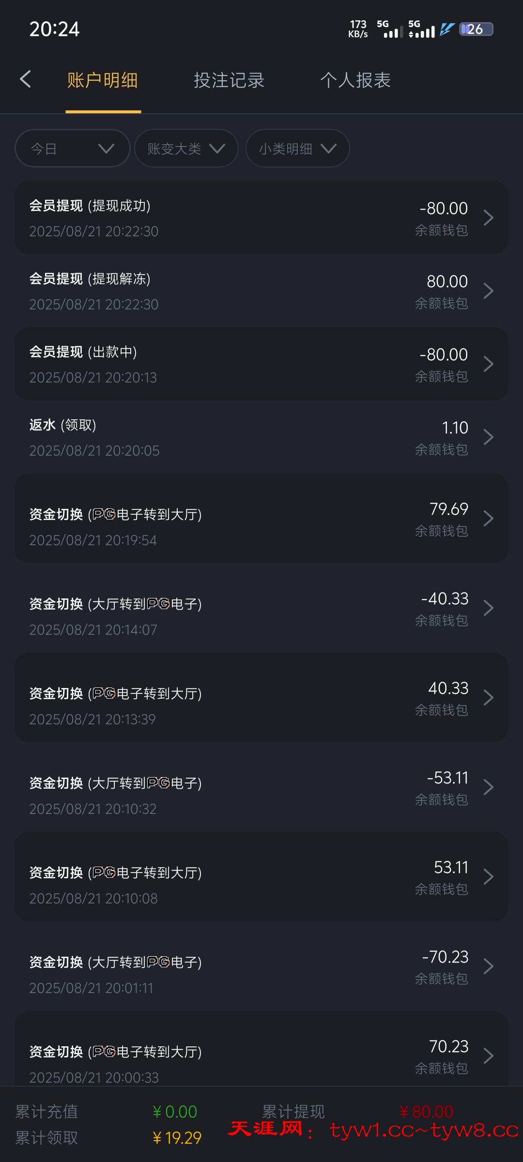The height and width of the screenshot is (1162, 523).
Task: Select the 账户明细 tab
Action: pyautogui.click(x=103, y=80)
